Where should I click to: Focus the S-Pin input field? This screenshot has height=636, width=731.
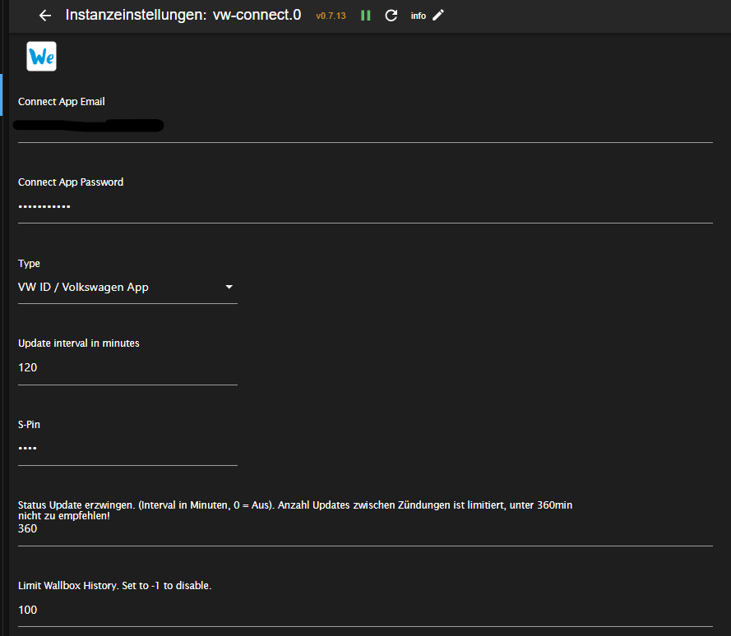click(127, 448)
